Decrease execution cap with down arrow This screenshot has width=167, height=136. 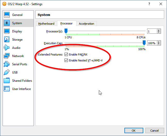click(x=159, y=44)
